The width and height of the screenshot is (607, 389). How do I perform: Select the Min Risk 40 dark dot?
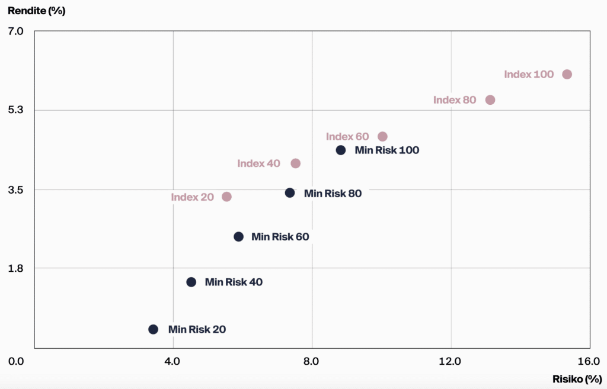pos(191,282)
